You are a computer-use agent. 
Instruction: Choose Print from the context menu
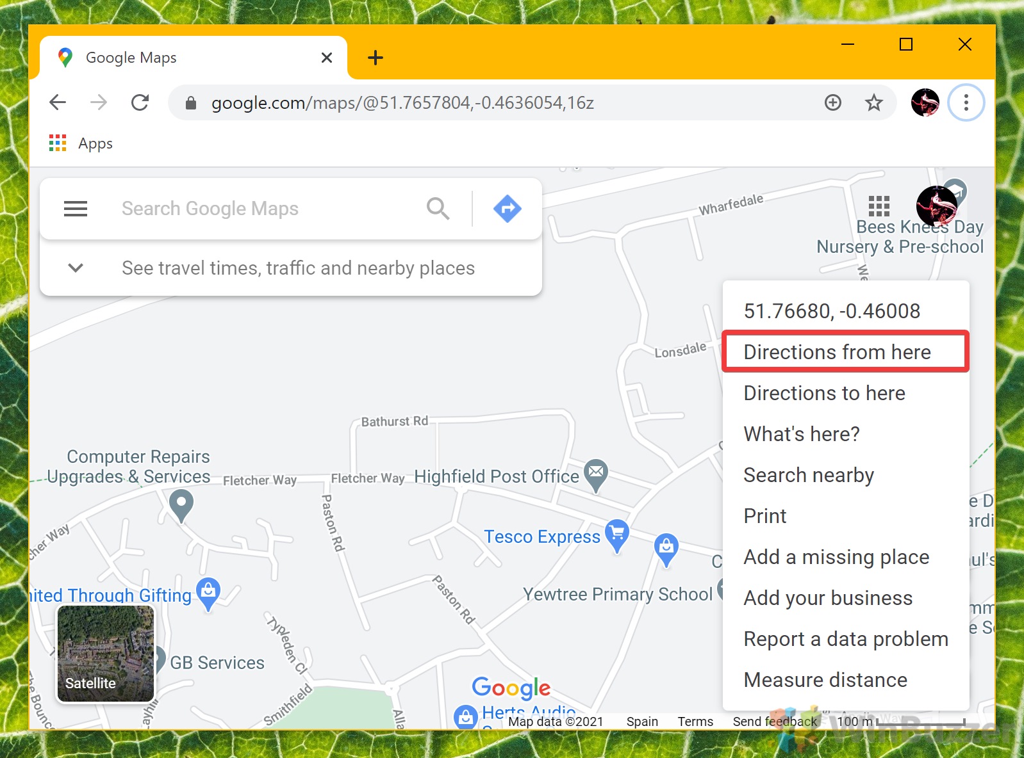pos(845,515)
